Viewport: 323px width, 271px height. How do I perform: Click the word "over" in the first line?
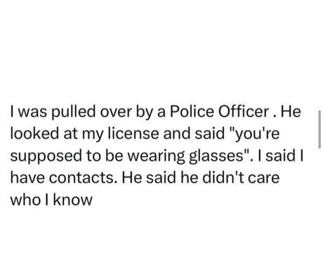pos(116,113)
